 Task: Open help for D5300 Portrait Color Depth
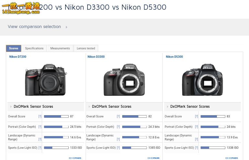[196, 127]
